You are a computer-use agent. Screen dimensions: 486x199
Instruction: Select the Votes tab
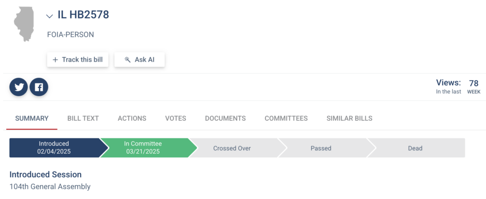[x=176, y=118]
